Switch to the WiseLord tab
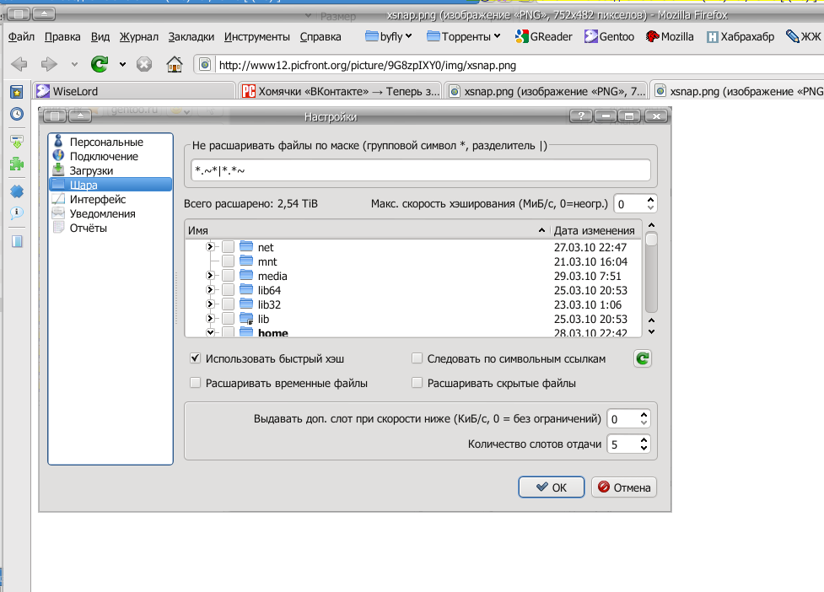Viewport: 824px width, 592px height. click(133, 91)
